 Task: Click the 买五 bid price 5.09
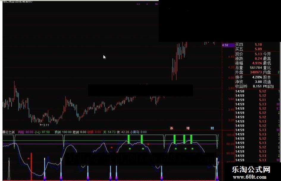[258, 49]
